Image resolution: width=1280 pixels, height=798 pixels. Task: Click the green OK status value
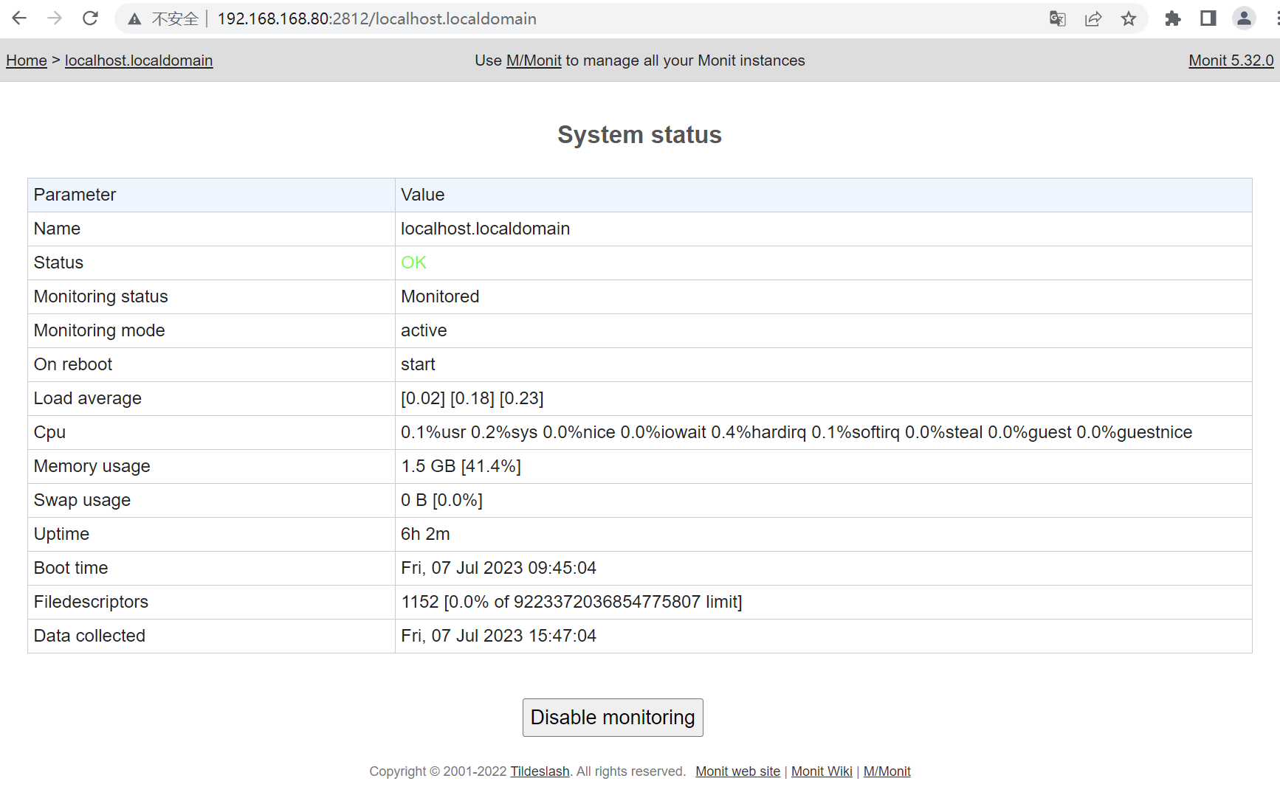click(413, 263)
